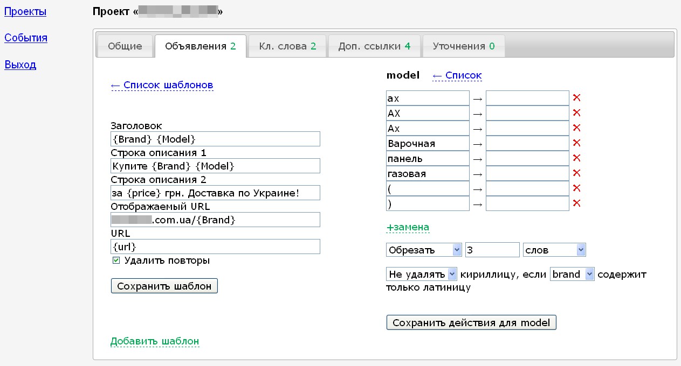
Task: Open the 'Доп. ссылки' tab
Action: click(x=374, y=46)
